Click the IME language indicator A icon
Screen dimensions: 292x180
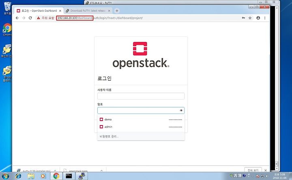point(236,176)
